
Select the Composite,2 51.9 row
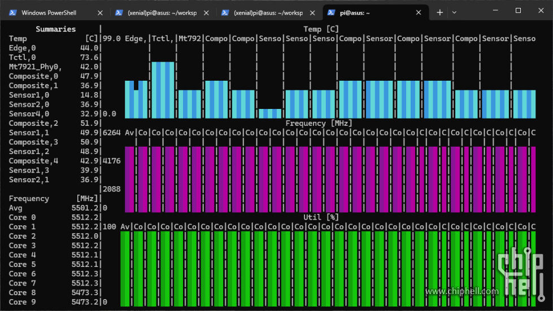pyautogui.click(x=54, y=123)
